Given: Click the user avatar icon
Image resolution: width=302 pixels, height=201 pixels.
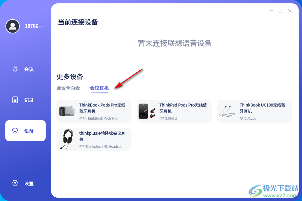Looking at the screenshot, I should (x=12, y=26).
